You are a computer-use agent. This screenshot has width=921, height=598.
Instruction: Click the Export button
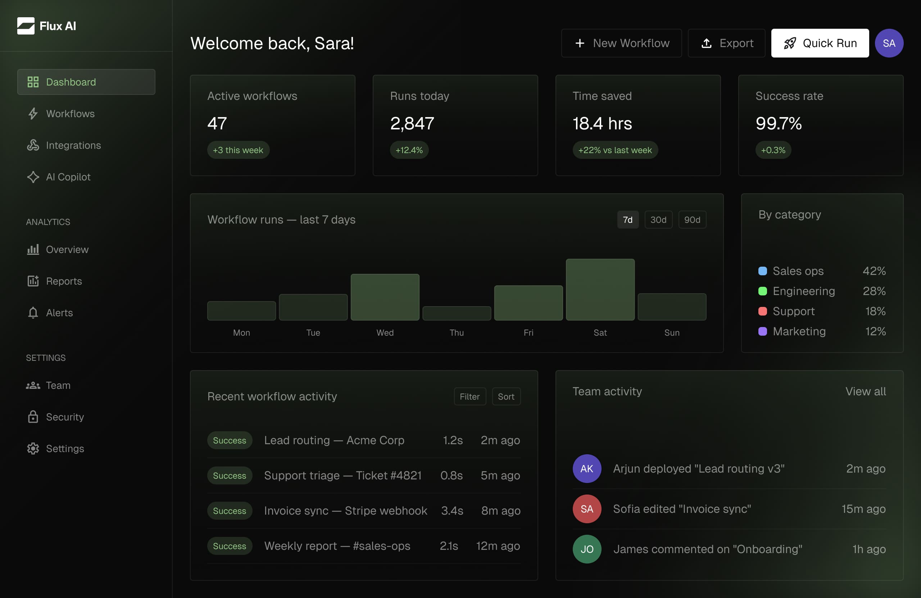click(726, 43)
